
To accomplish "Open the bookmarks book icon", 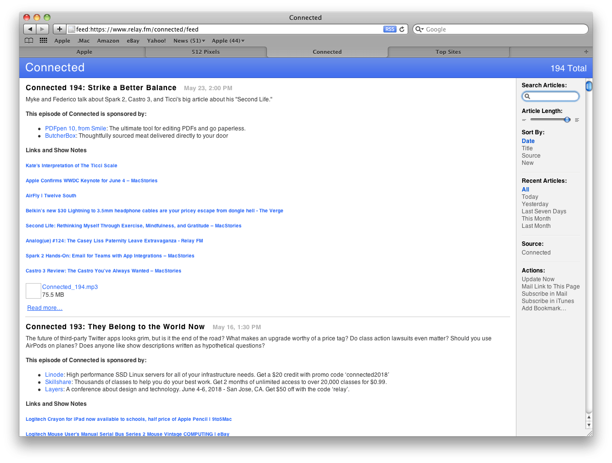I will pyautogui.click(x=29, y=41).
